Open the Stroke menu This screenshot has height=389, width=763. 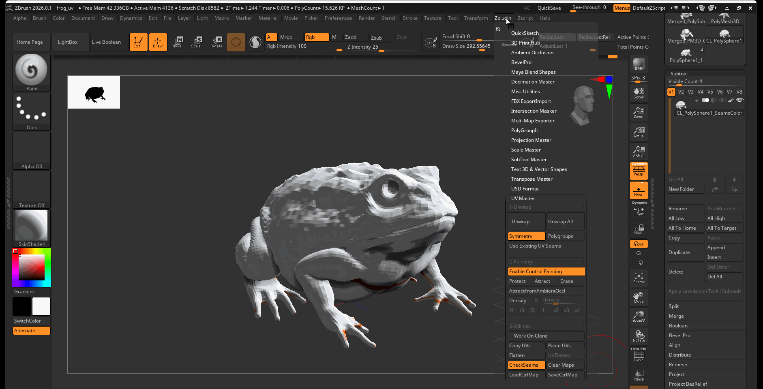tap(410, 18)
